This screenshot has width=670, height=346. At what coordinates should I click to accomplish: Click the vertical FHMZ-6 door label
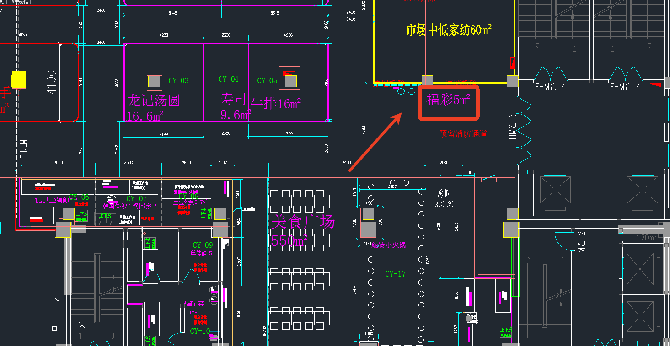pyautogui.click(x=512, y=128)
